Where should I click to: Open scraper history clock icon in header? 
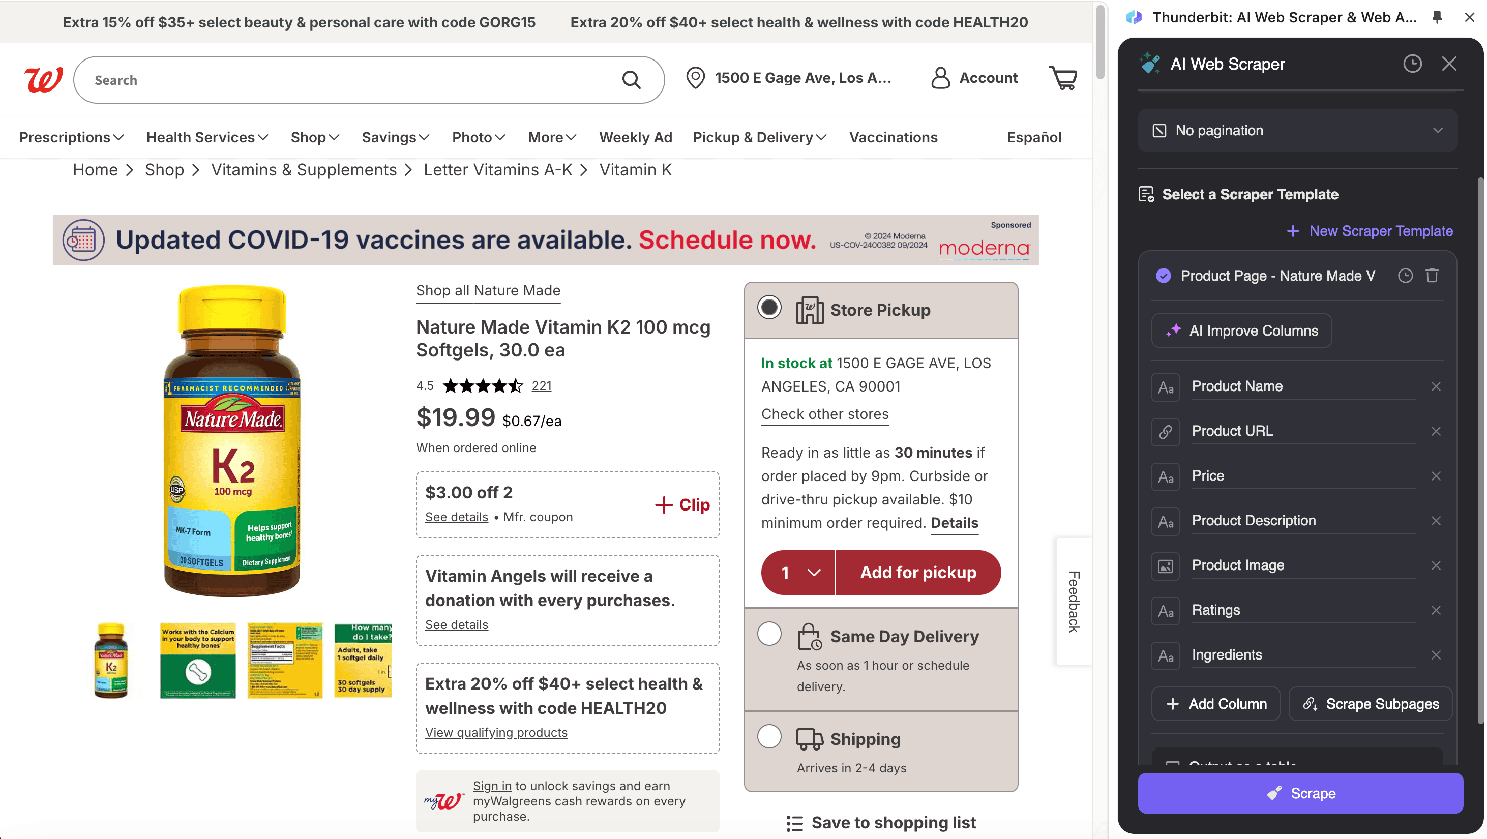(x=1412, y=64)
